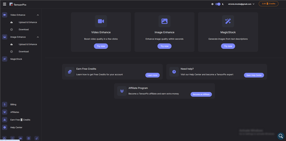Screen dimensions: 286x141
Task: Open the Affiliates sidebar item
Action: pyautogui.click(x=15, y=112)
